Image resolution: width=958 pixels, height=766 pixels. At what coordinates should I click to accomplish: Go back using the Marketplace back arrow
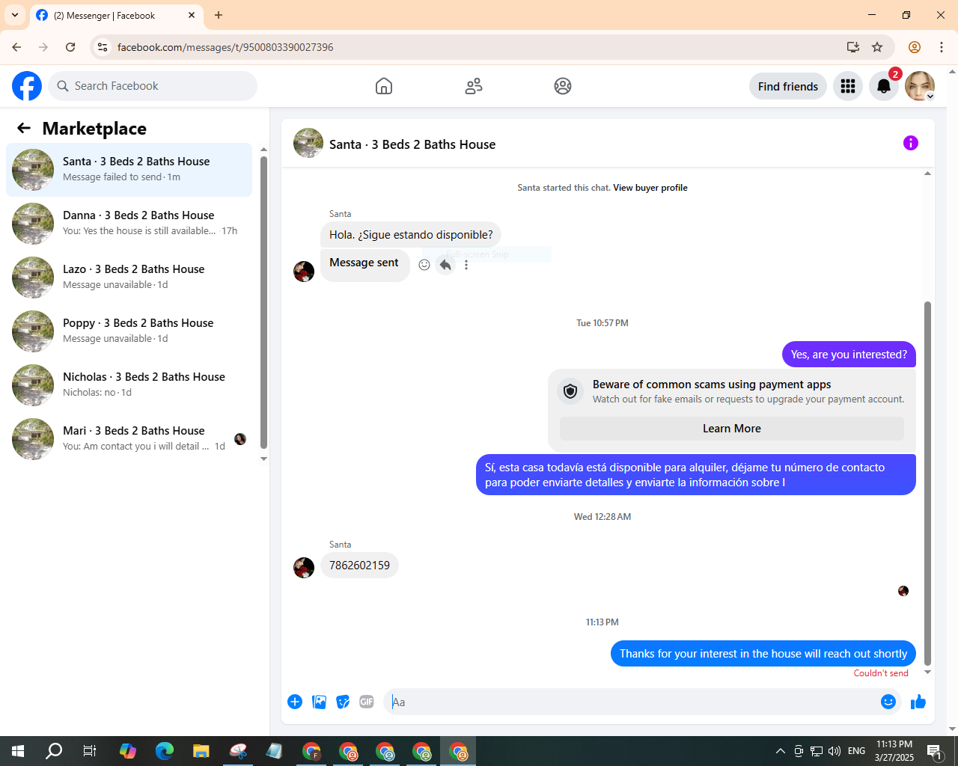point(24,129)
